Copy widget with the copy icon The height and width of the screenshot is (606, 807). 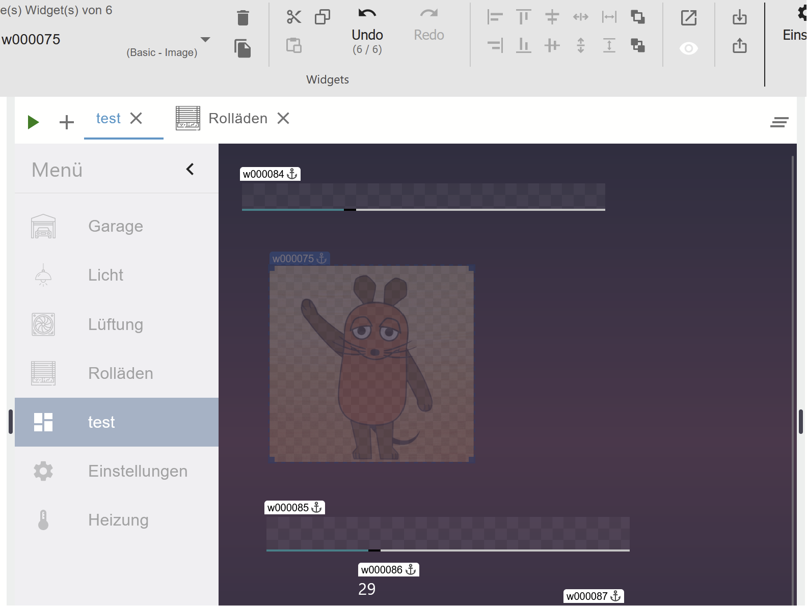pos(322,17)
